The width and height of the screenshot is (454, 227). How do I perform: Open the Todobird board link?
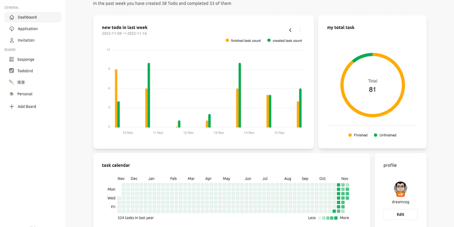tap(25, 71)
